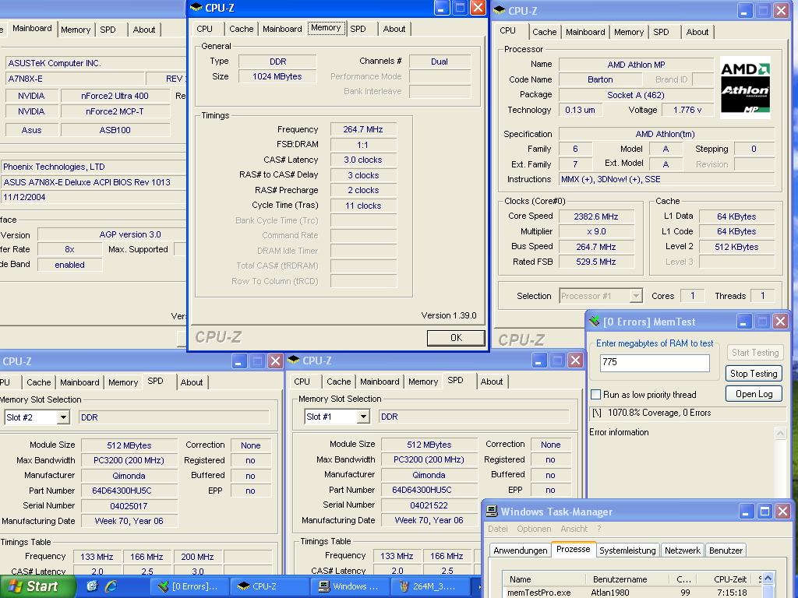798x598 pixels.
Task: Open SPD tab in the ASUSTeK Mainboard CPU-Z window
Action: [108, 30]
